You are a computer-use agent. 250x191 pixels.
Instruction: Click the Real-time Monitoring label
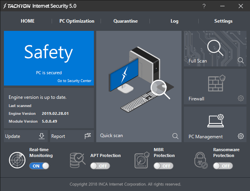point(41,152)
